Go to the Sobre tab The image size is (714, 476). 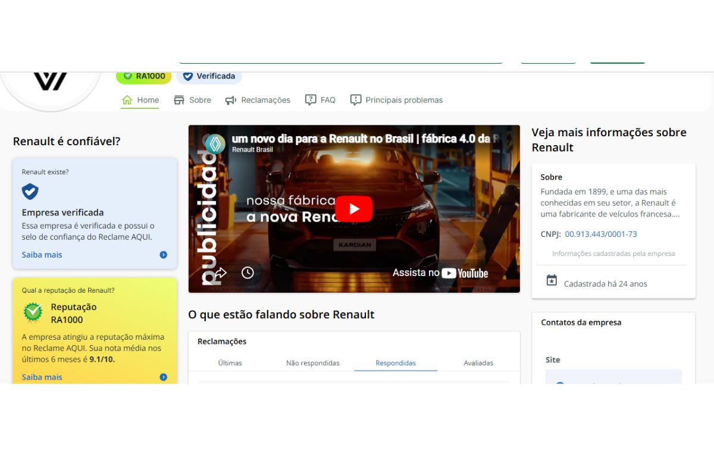(192, 100)
